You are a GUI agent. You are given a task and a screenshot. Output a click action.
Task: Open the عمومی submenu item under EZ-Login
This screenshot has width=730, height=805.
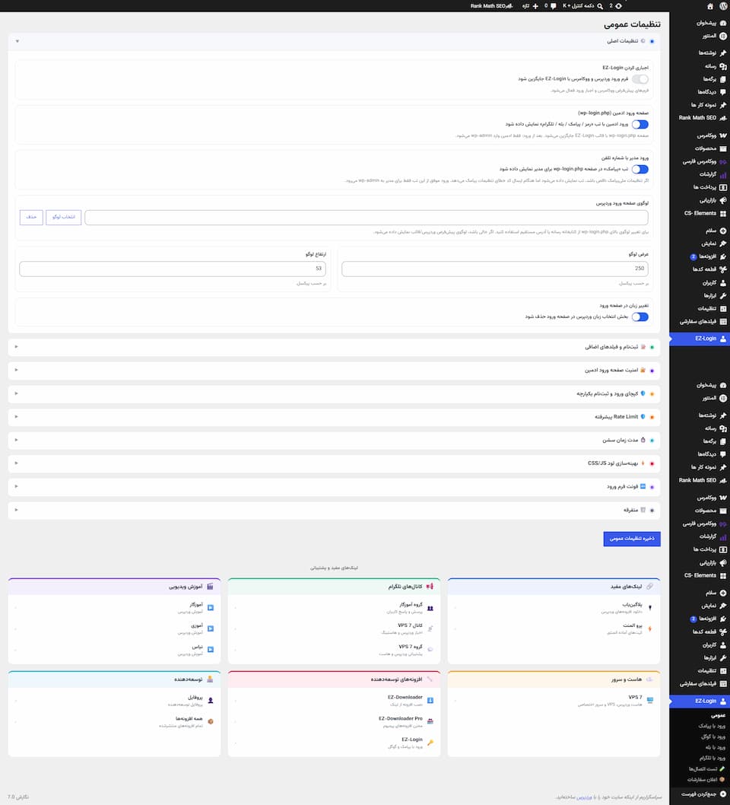(718, 715)
